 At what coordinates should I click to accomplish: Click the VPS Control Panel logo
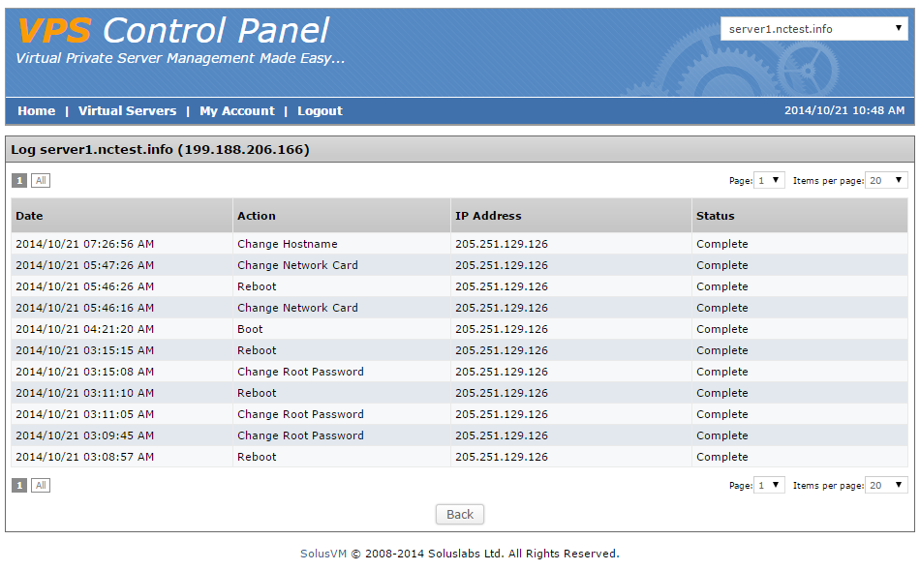coord(173,31)
